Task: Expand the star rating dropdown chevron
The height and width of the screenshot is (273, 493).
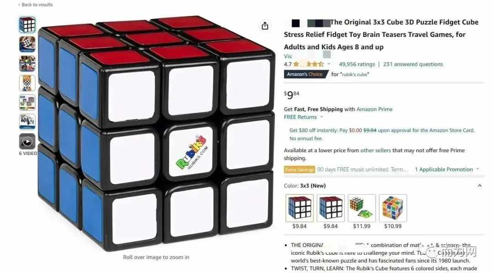Action: pyautogui.click(x=329, y=64)
